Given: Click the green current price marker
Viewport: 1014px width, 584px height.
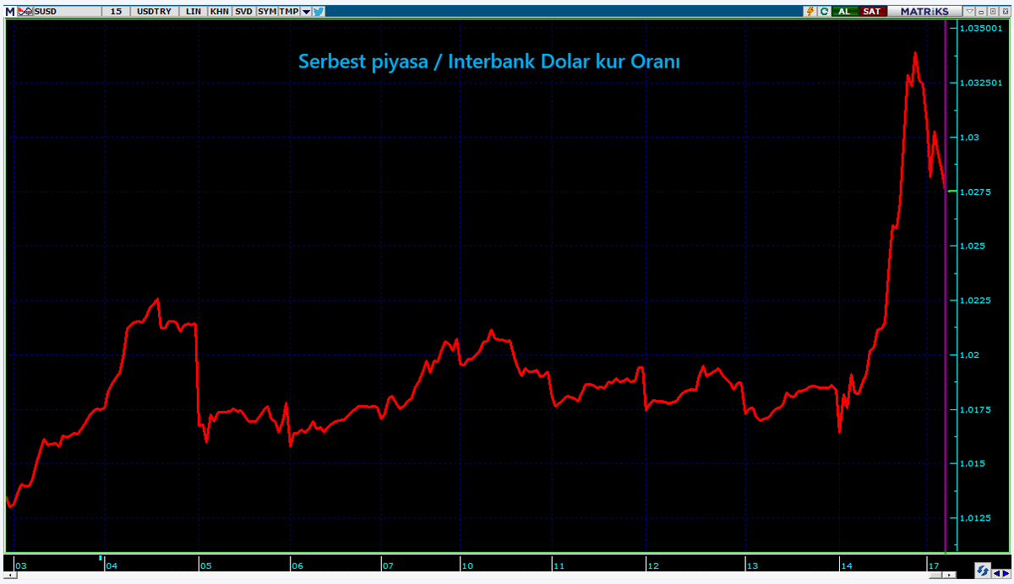Looking at the screenshot, I should tap(952, 192).
